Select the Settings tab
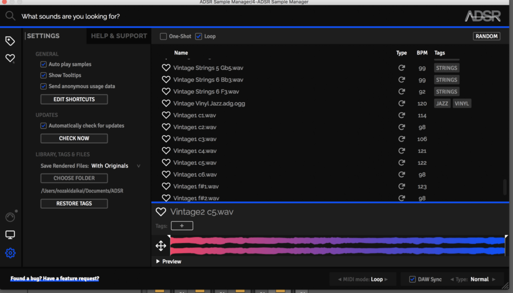Viewport: 513px width, 293px height. coord(43,36)
